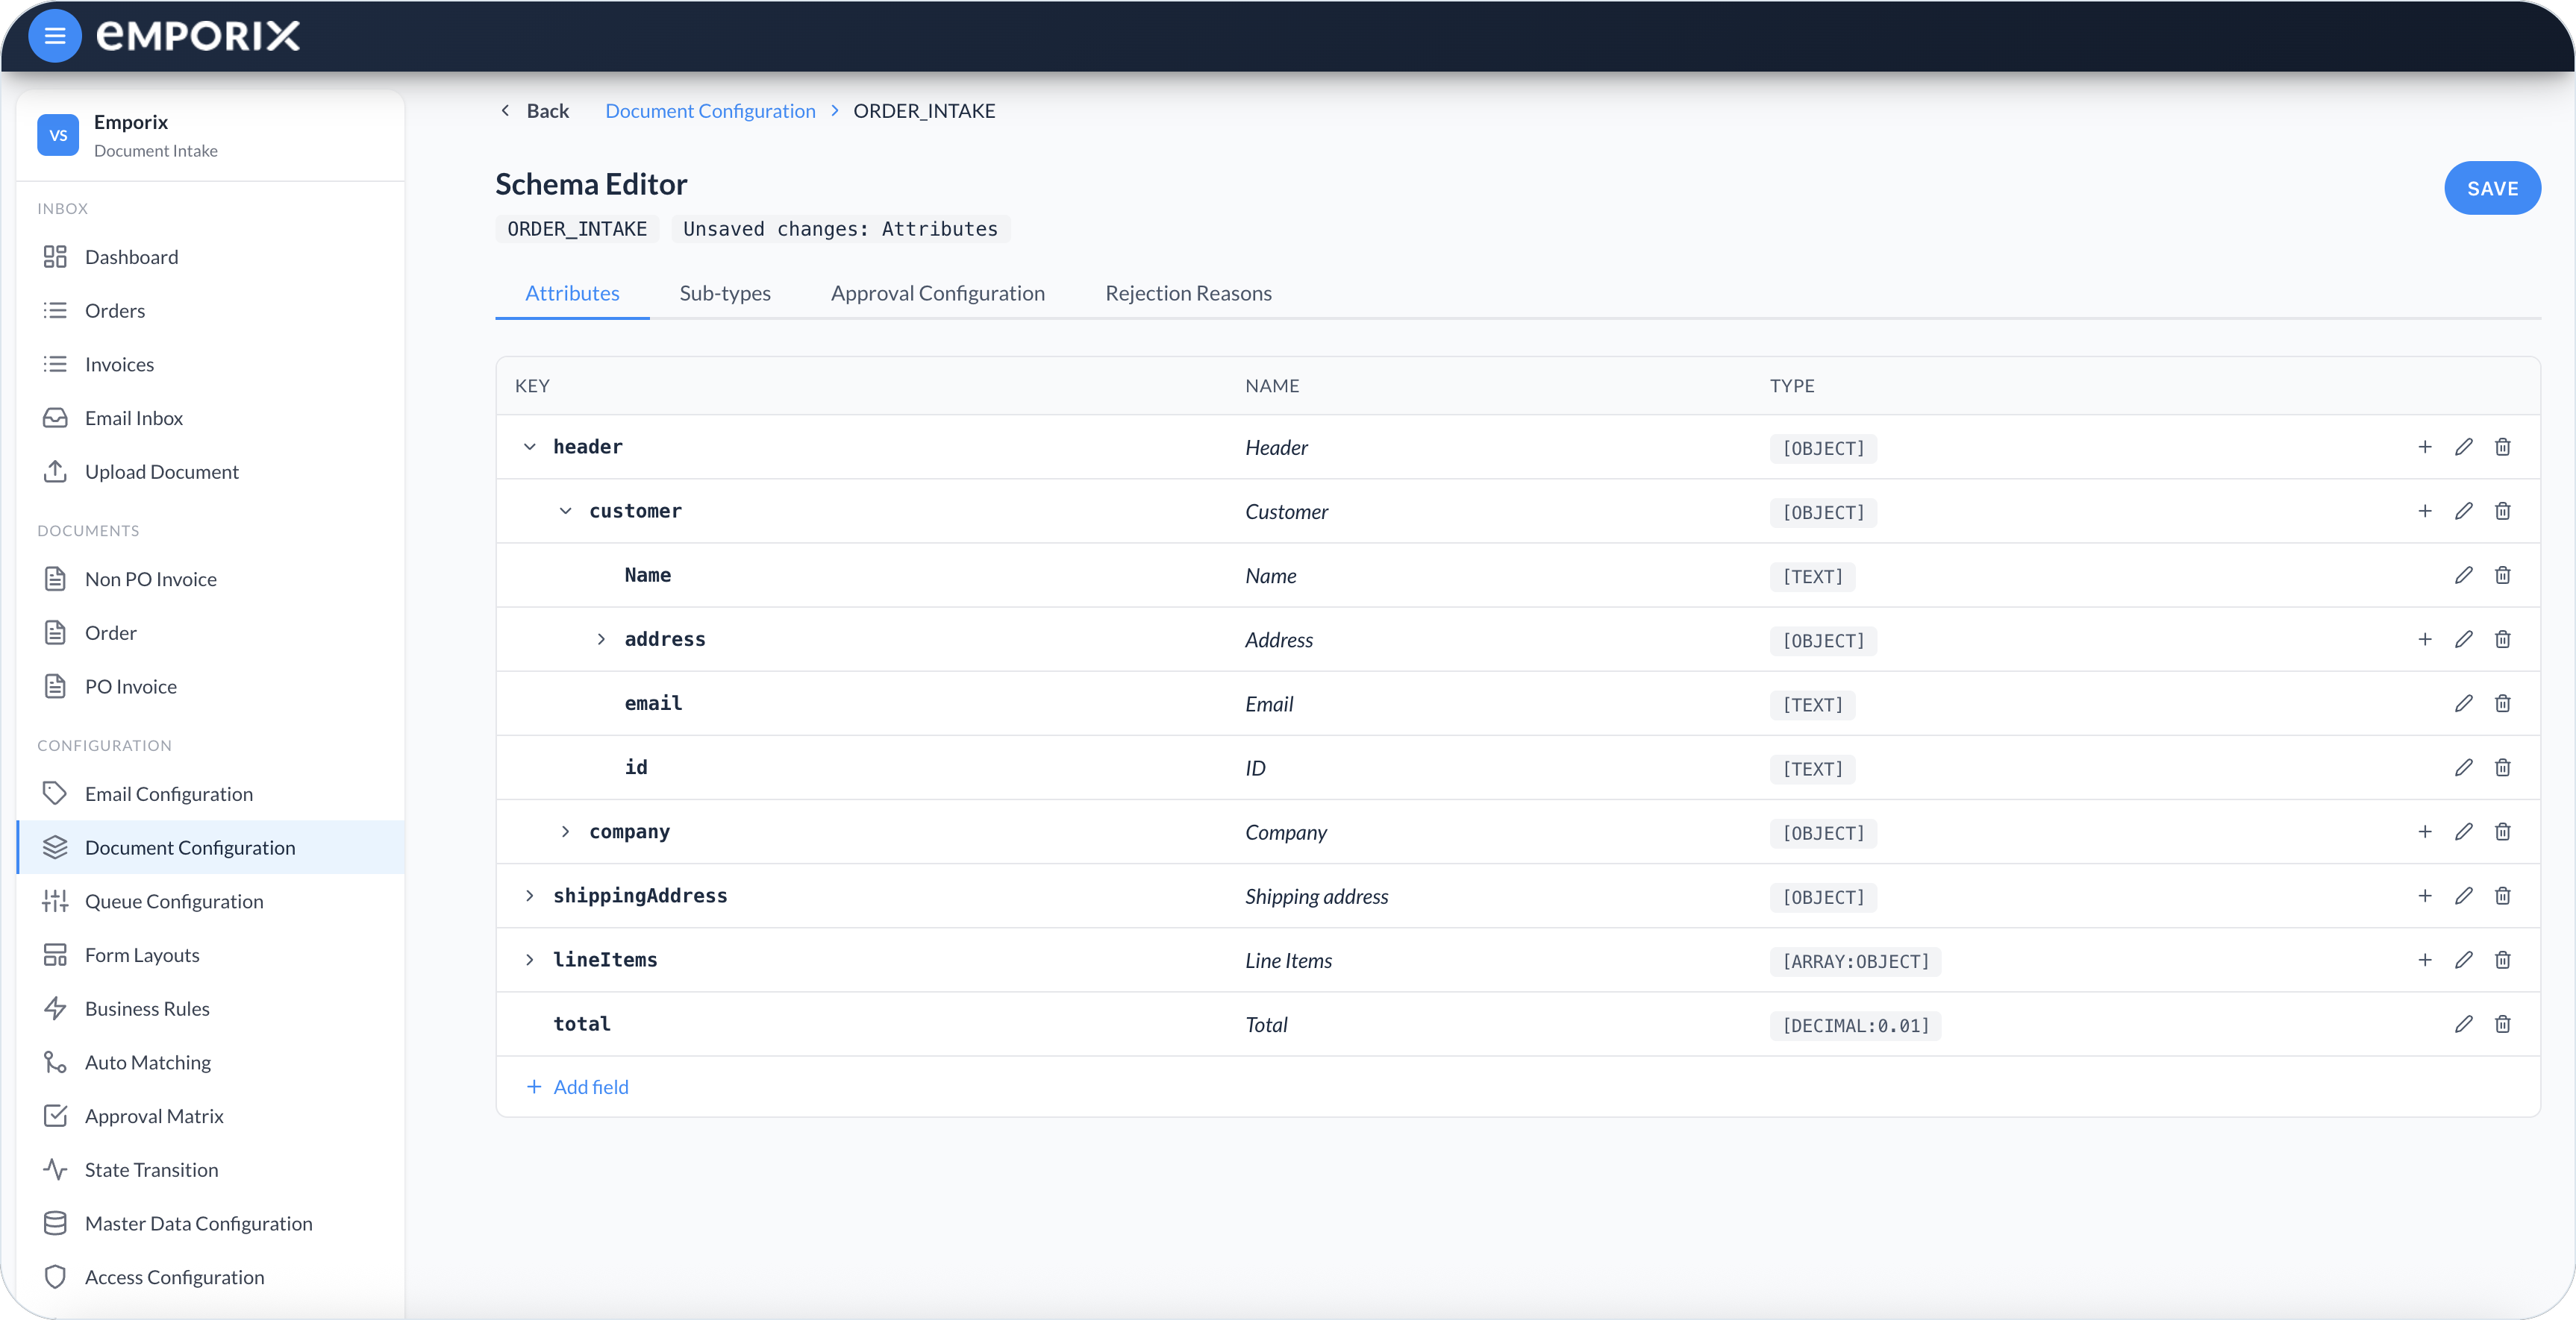Add child field to address row
This screenshot has width=2576, height=1320.
[2425, 638]
